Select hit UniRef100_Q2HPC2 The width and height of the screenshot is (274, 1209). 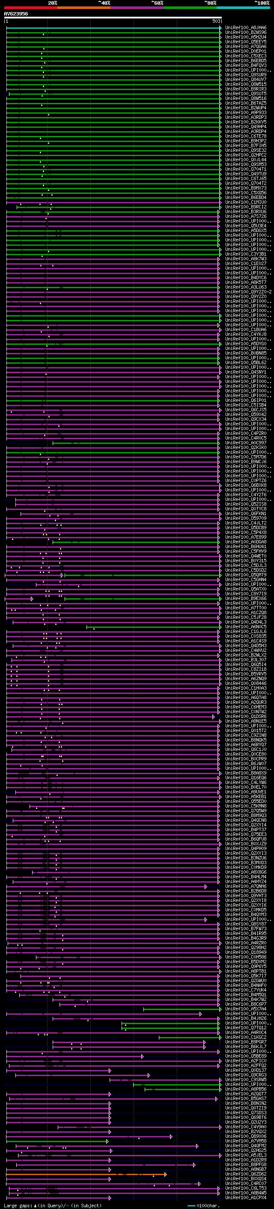246,155
